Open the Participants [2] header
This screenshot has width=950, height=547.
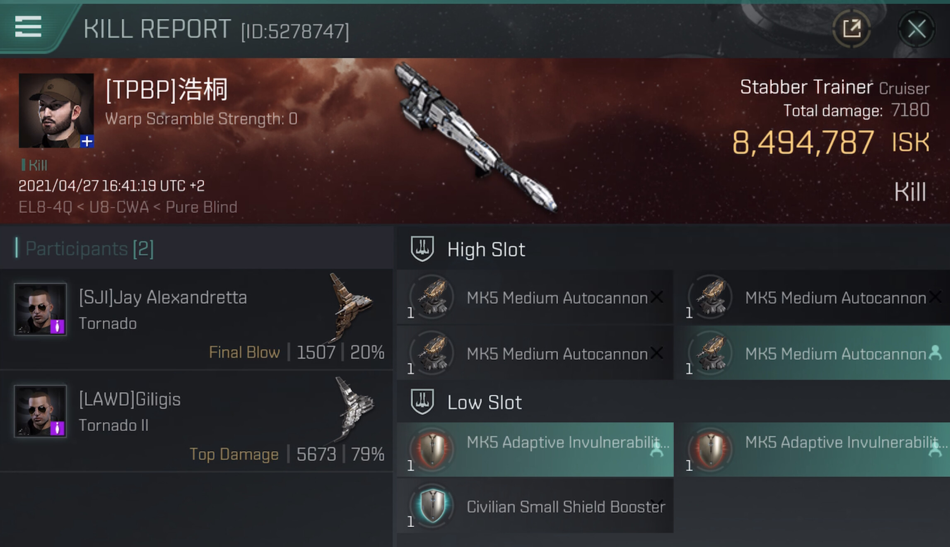pyautogui.click(x=89, y=248)
